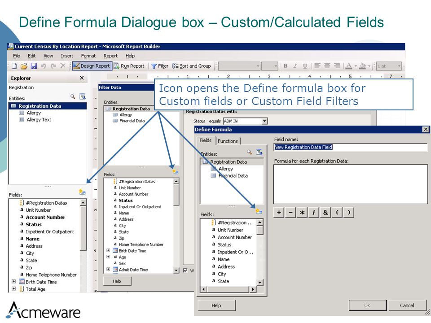431x323 pixels.
Task: Open the Insert menu
Action: pos(67,56)
